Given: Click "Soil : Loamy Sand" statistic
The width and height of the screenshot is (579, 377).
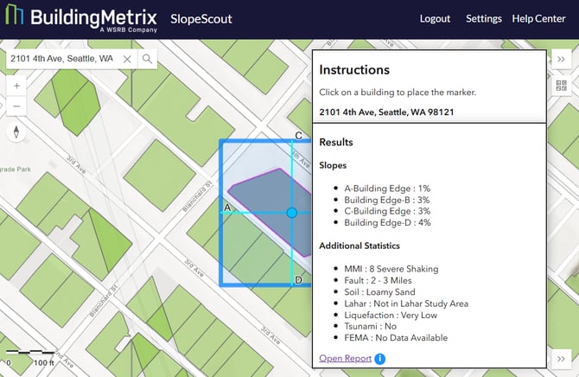Looking at the screenshot, I should (x=379, y=292).
